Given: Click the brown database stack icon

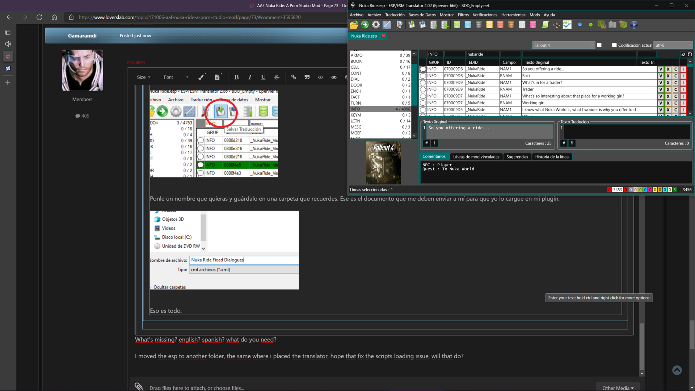Looking at the screenshot, I should (511, 25).
